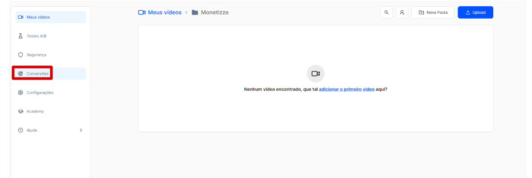Select Meus vídeos in the sidebar

pyautogui.click(x=38, y=17)
